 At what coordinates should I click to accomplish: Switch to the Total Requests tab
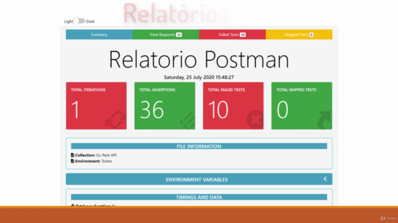click(166, 35)
